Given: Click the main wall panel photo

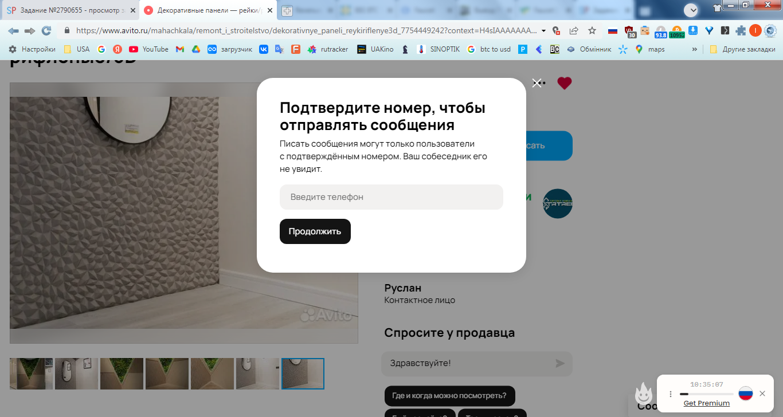Looking at the screenshot, I should pos(184,213).
